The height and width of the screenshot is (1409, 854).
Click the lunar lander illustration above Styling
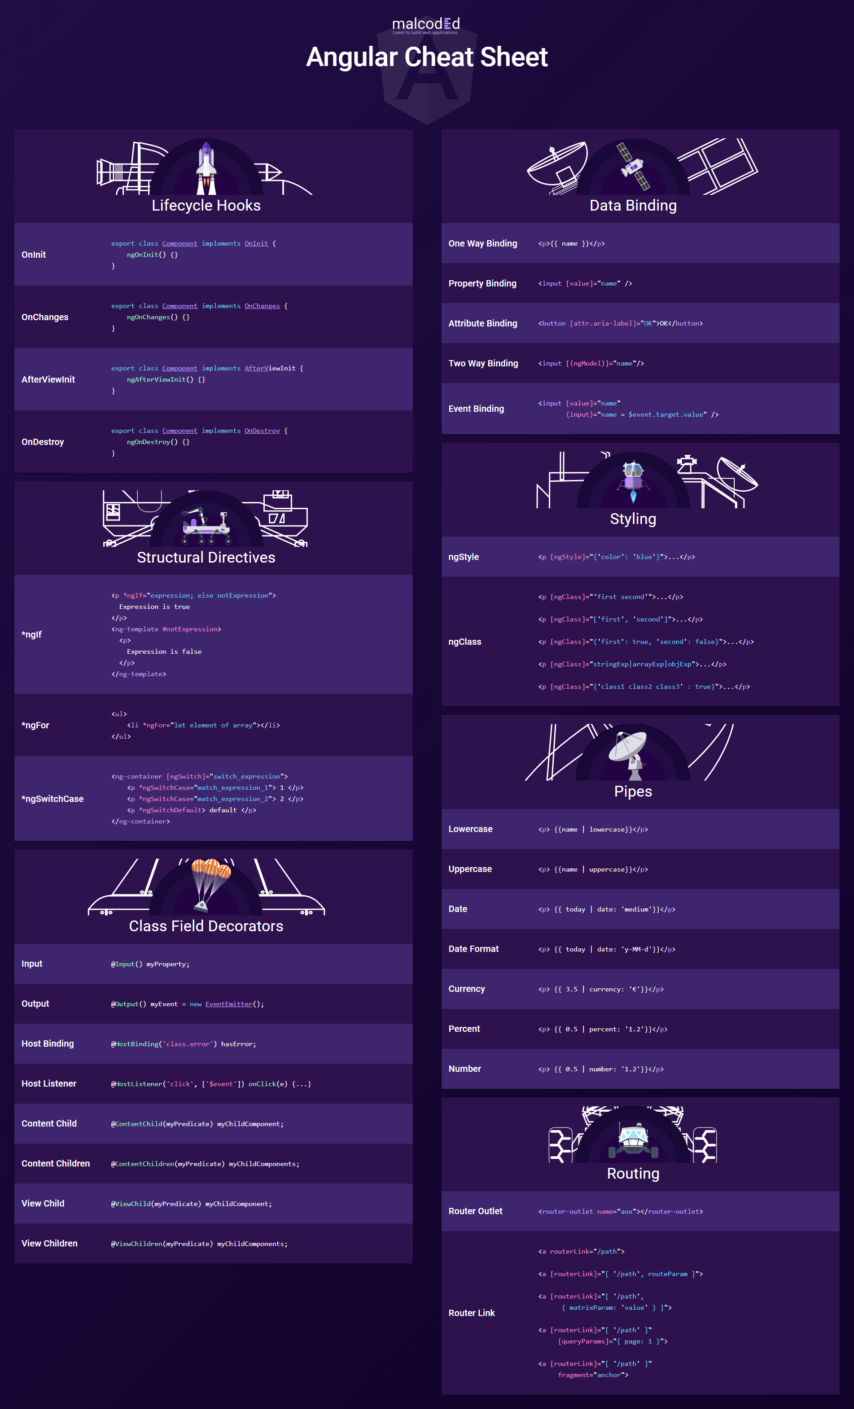tap(633, 481)
